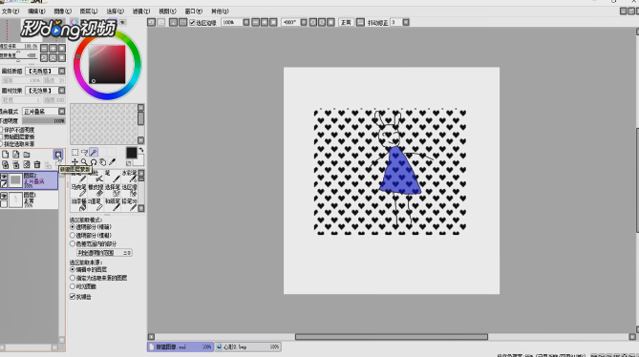This screenshot has width=639, height=357.
Task: Select 透明部分(精确) radio option
Action: coord(73,227)
